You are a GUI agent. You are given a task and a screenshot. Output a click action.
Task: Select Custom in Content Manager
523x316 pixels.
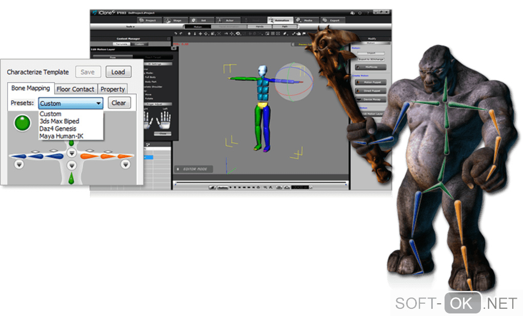[x=139, y=44]
